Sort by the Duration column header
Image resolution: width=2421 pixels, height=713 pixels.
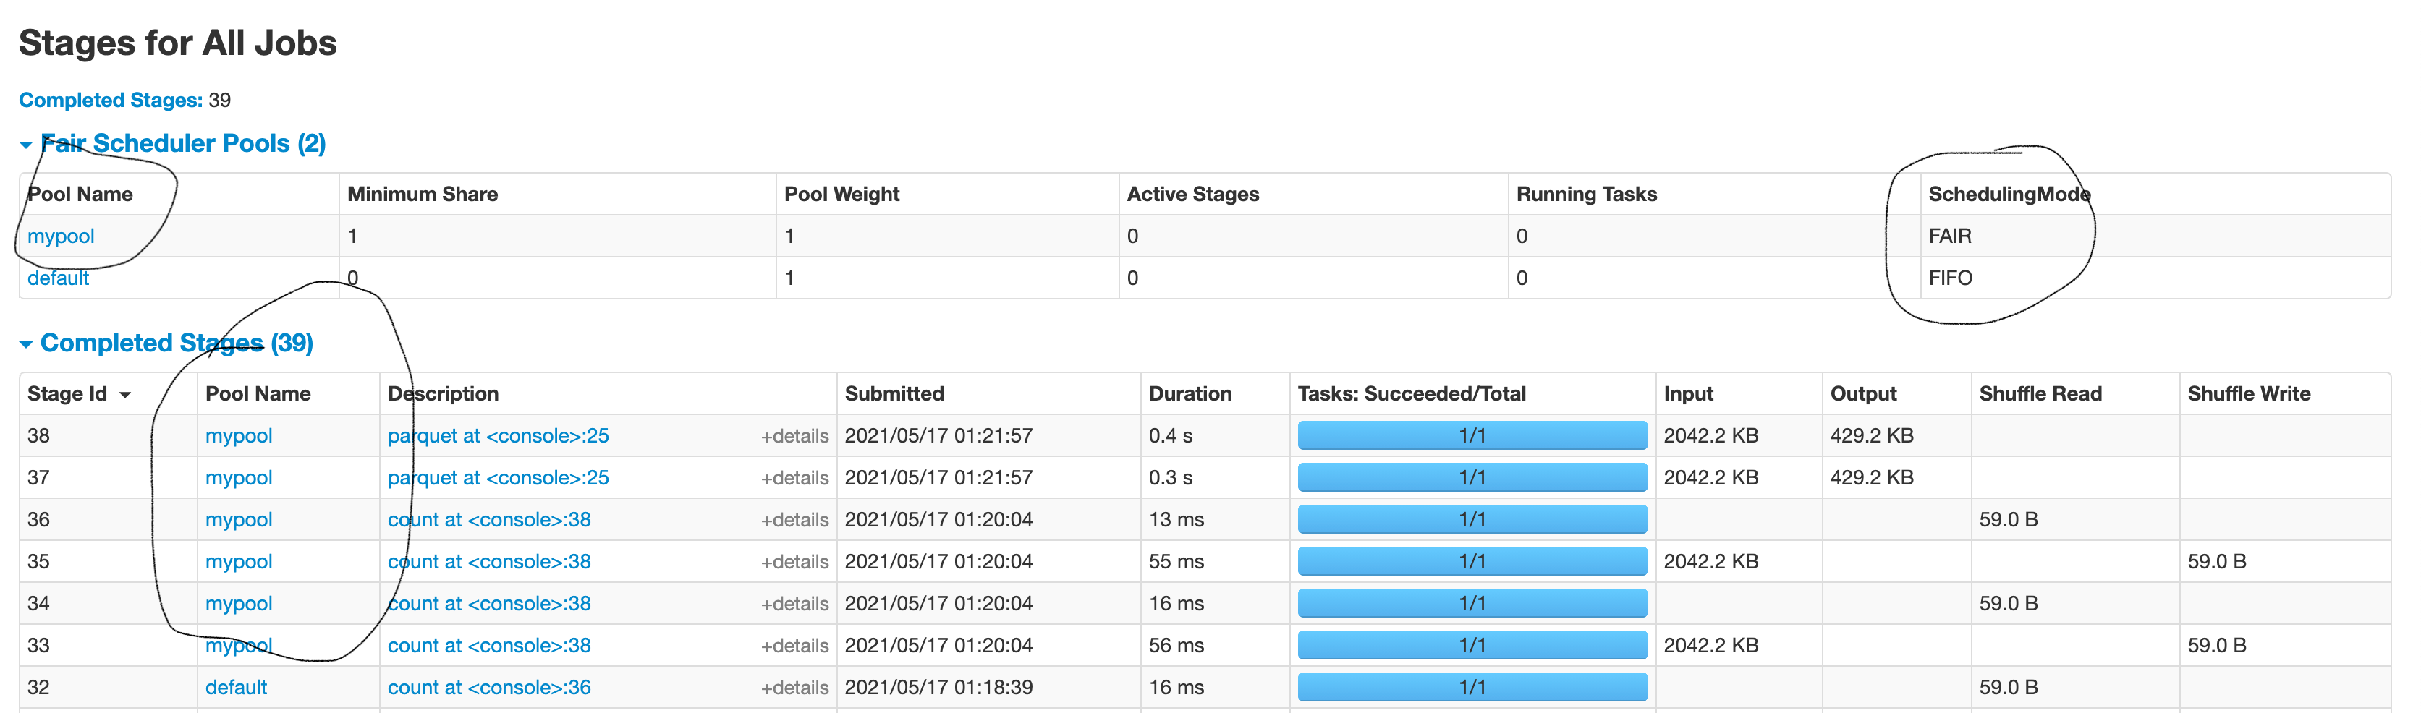(x=1190, y=395)
